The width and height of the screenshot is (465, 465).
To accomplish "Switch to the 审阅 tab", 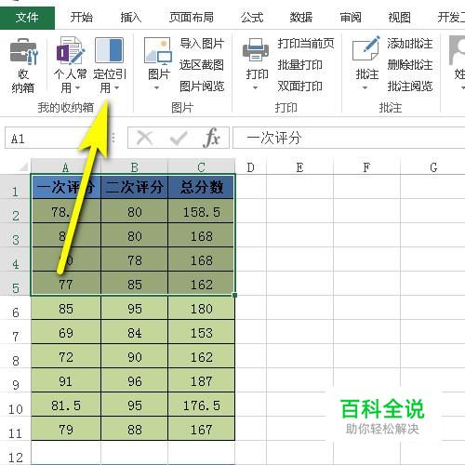I will (351, 18).
